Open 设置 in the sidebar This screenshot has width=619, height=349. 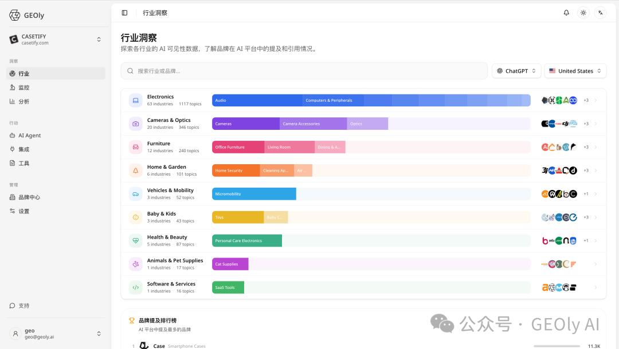coord(56,211)
